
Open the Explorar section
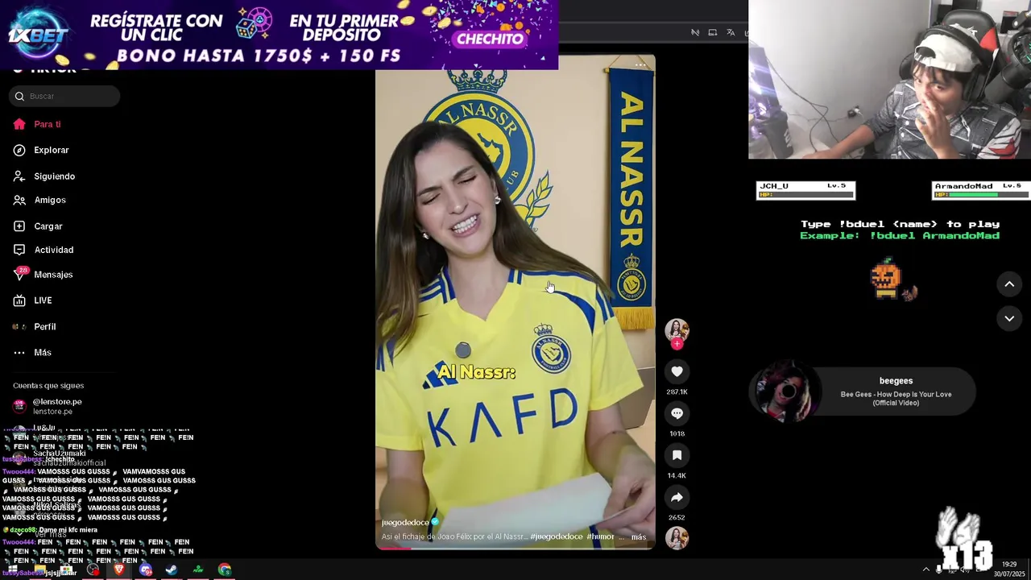tap(41, 150)
